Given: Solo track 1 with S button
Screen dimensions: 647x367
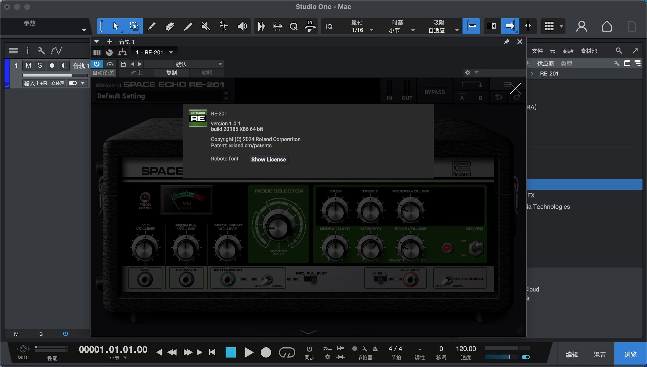Looking at the screenshot, I should [40, 65].
